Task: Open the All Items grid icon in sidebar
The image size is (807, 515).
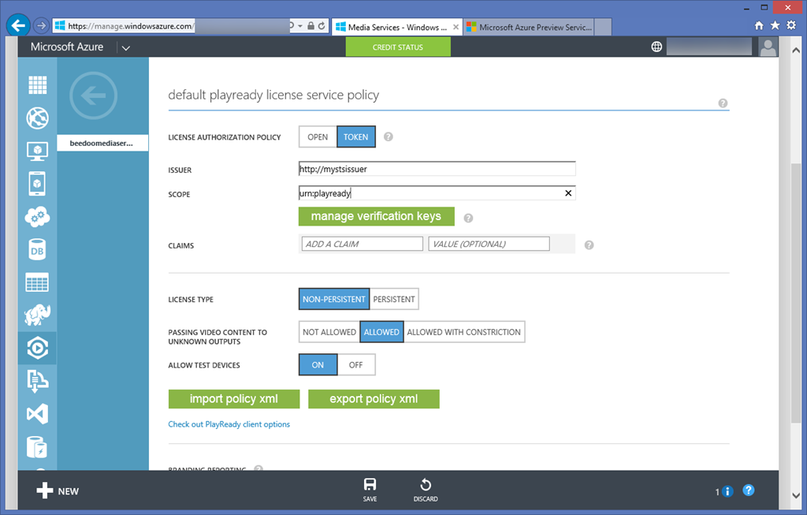Action: coord(38,85)
